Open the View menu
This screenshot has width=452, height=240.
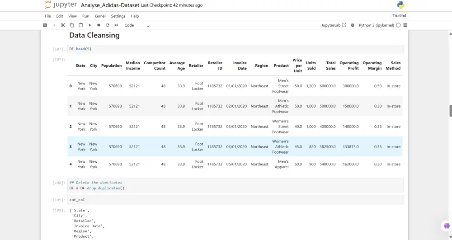tap(72, 16)
